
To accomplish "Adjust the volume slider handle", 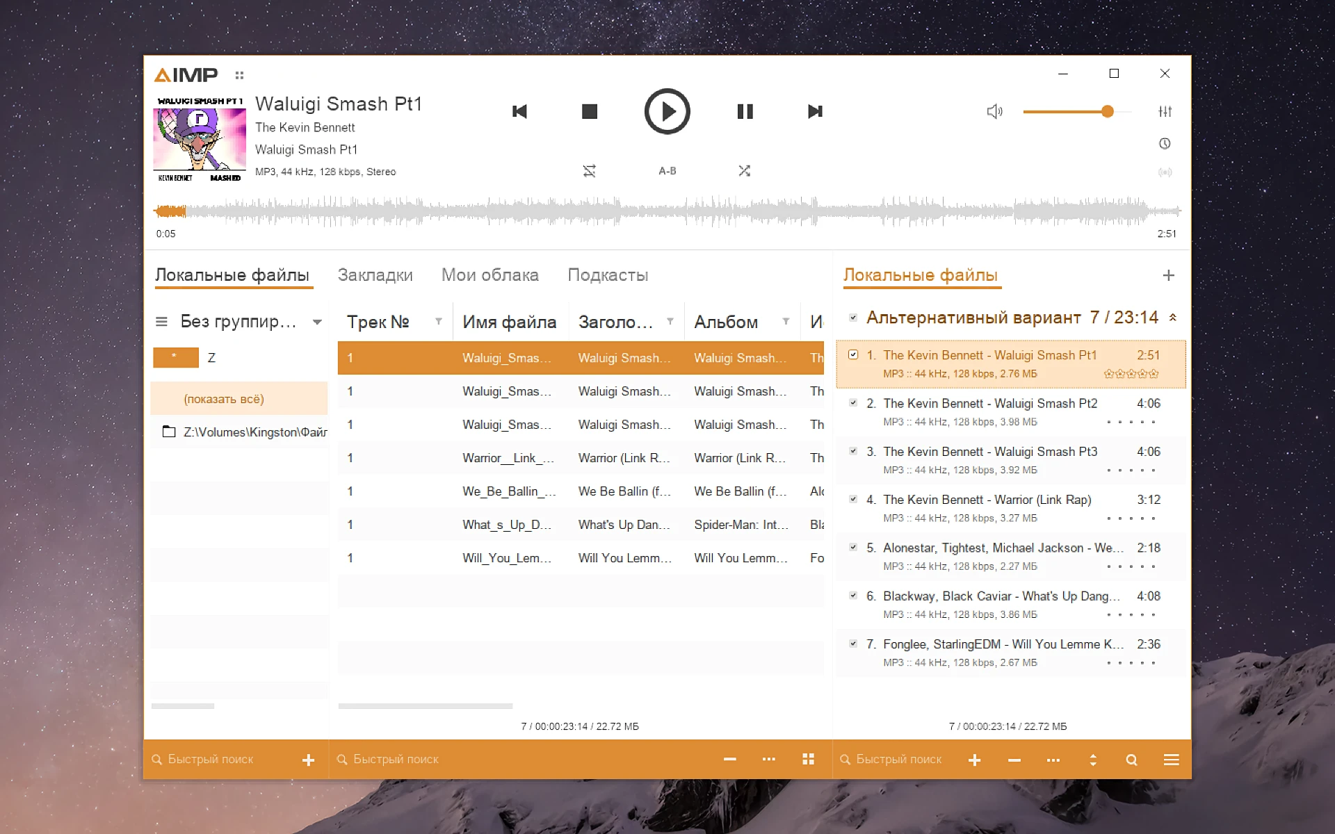I will tap(1108, 111).
